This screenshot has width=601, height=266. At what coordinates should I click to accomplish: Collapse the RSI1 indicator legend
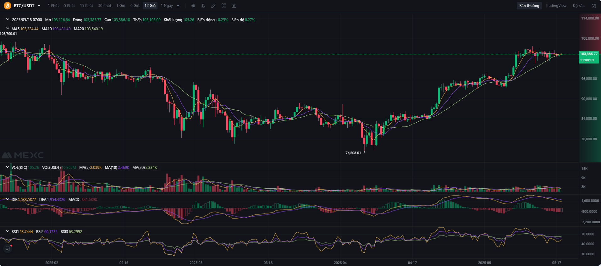pyautogui.click(x=8, y=231)
